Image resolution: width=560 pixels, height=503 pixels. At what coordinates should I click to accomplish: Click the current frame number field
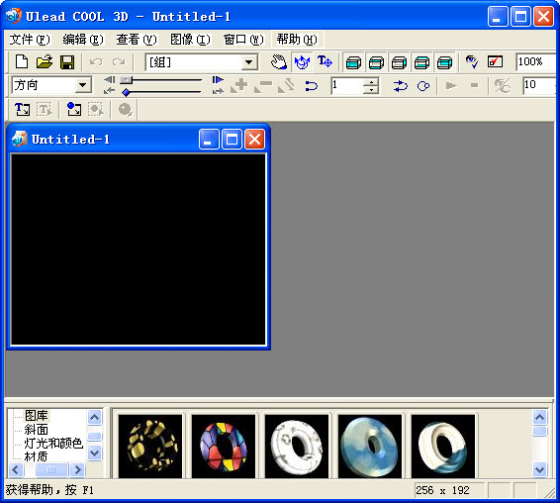pos(347,85)
